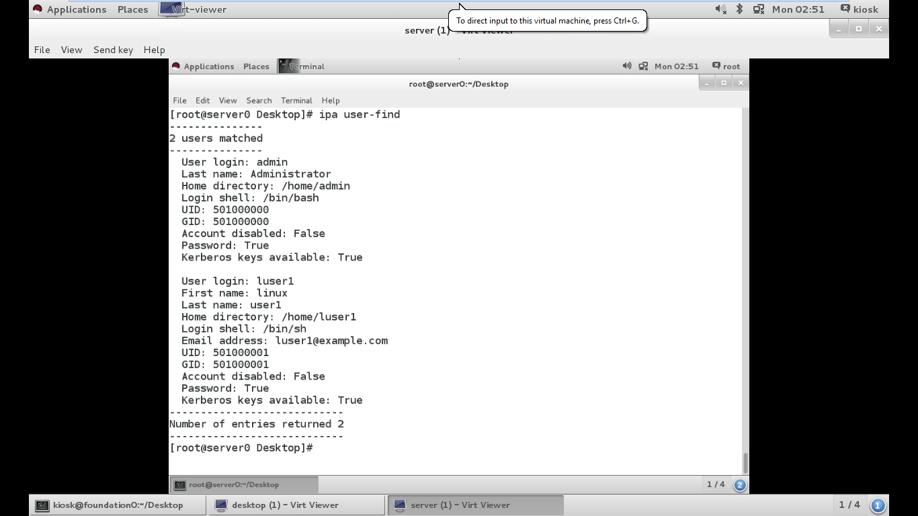Open the root user menu in guest
918x516 pixels.
click(726, 67)
